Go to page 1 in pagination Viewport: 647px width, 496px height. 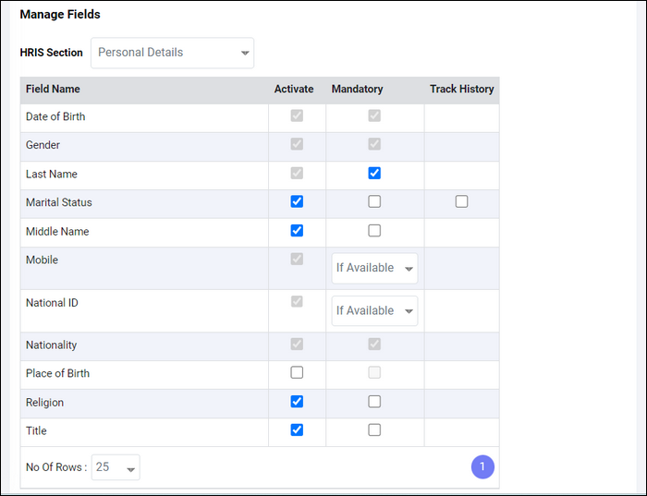(482, 467)
